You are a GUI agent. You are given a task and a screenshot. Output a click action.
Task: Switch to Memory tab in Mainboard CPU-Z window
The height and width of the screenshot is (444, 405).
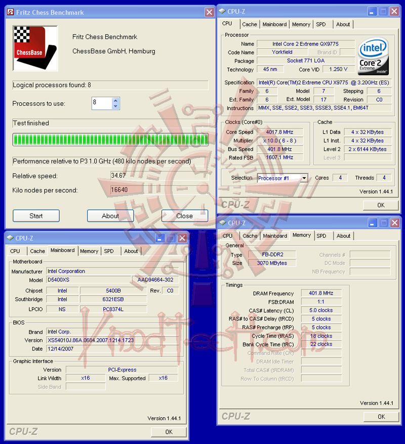89,251
